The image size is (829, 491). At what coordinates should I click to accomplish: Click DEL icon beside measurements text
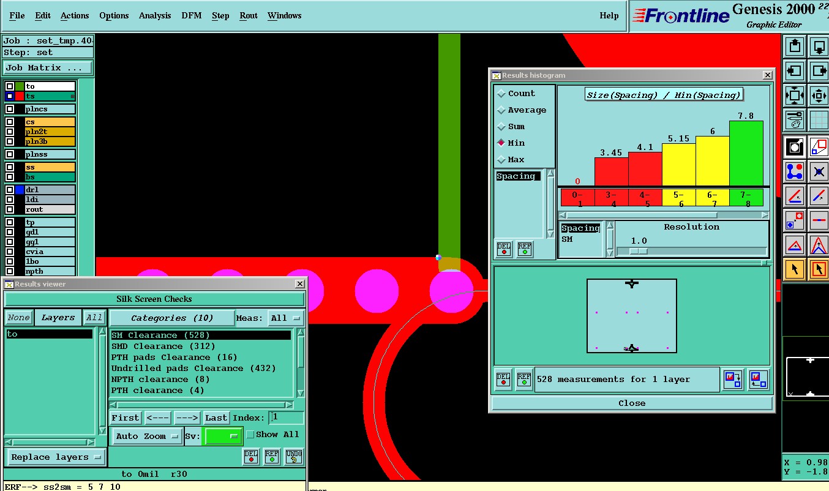coord(503,380)
